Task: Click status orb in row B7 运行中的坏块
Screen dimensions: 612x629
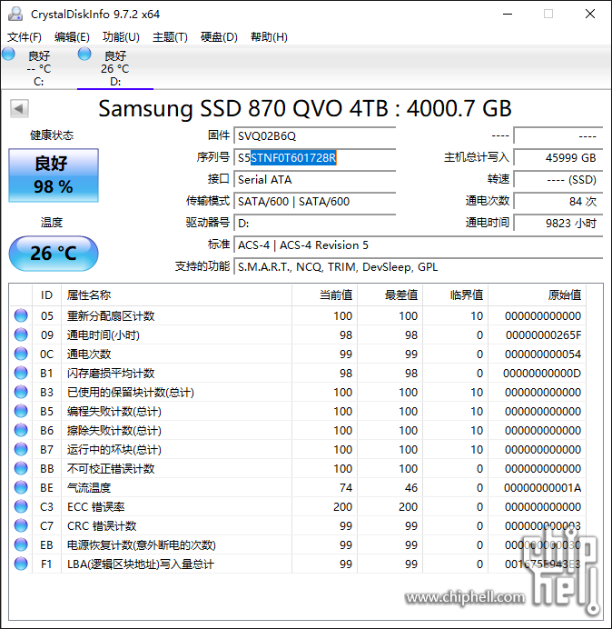Action: pos(21,449)
